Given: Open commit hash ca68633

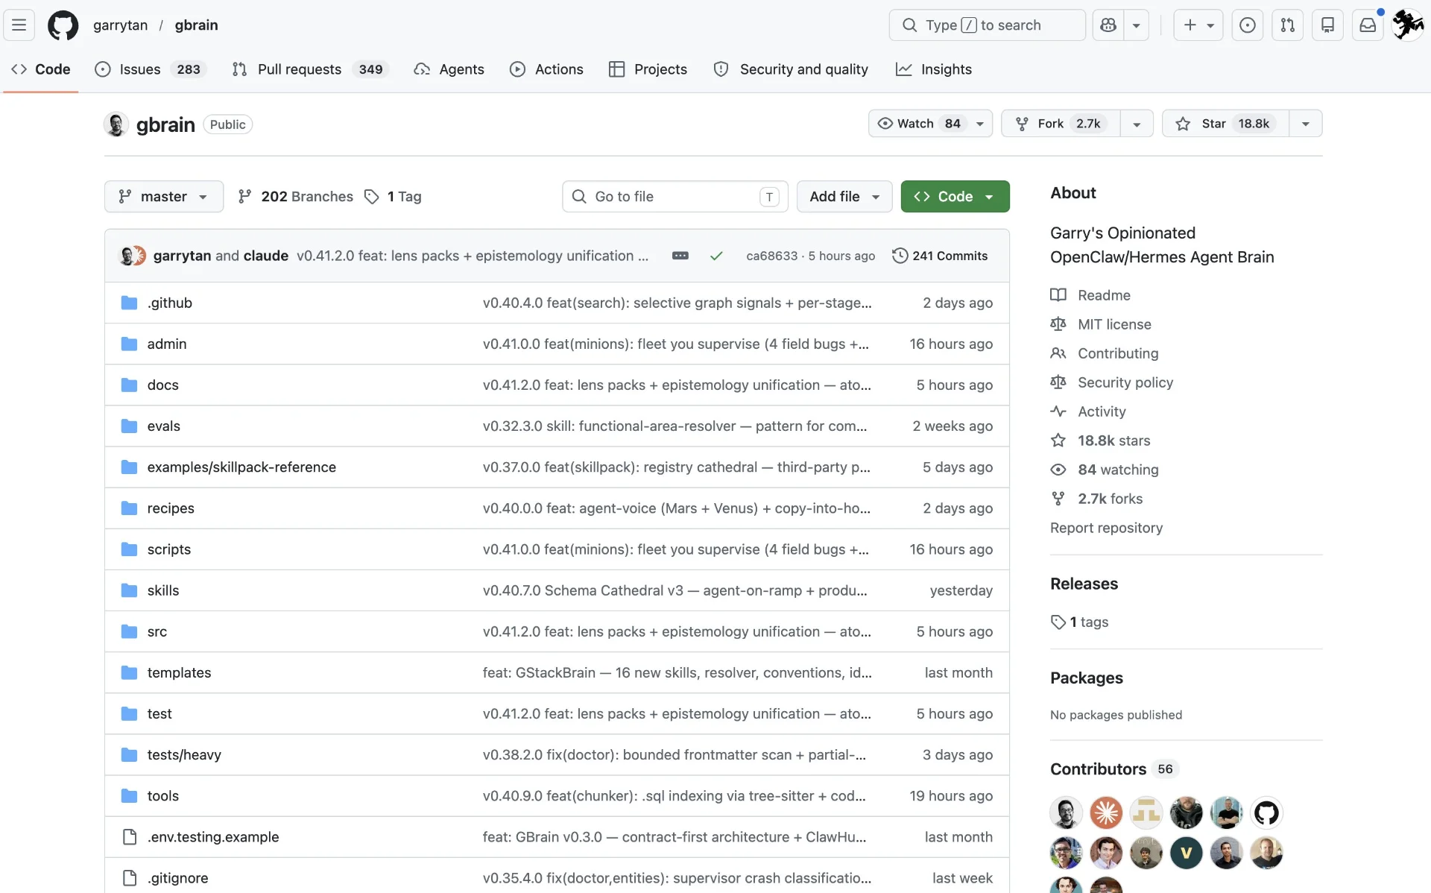Looking at the screenshot, I should point(771,256).
